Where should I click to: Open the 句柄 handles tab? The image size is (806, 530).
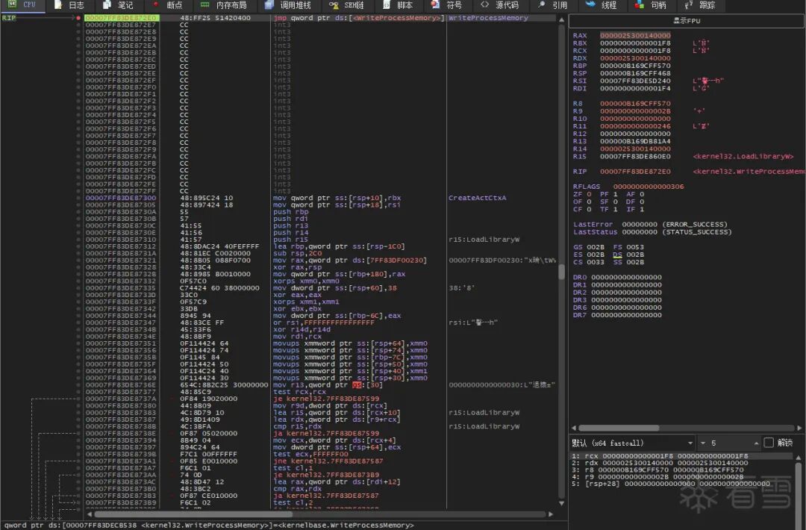pos(652,4)
